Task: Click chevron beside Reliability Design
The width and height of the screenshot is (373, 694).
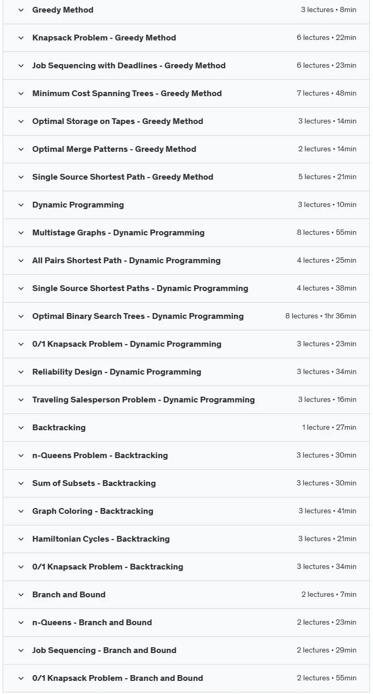Action: click(x=21, y=372)
